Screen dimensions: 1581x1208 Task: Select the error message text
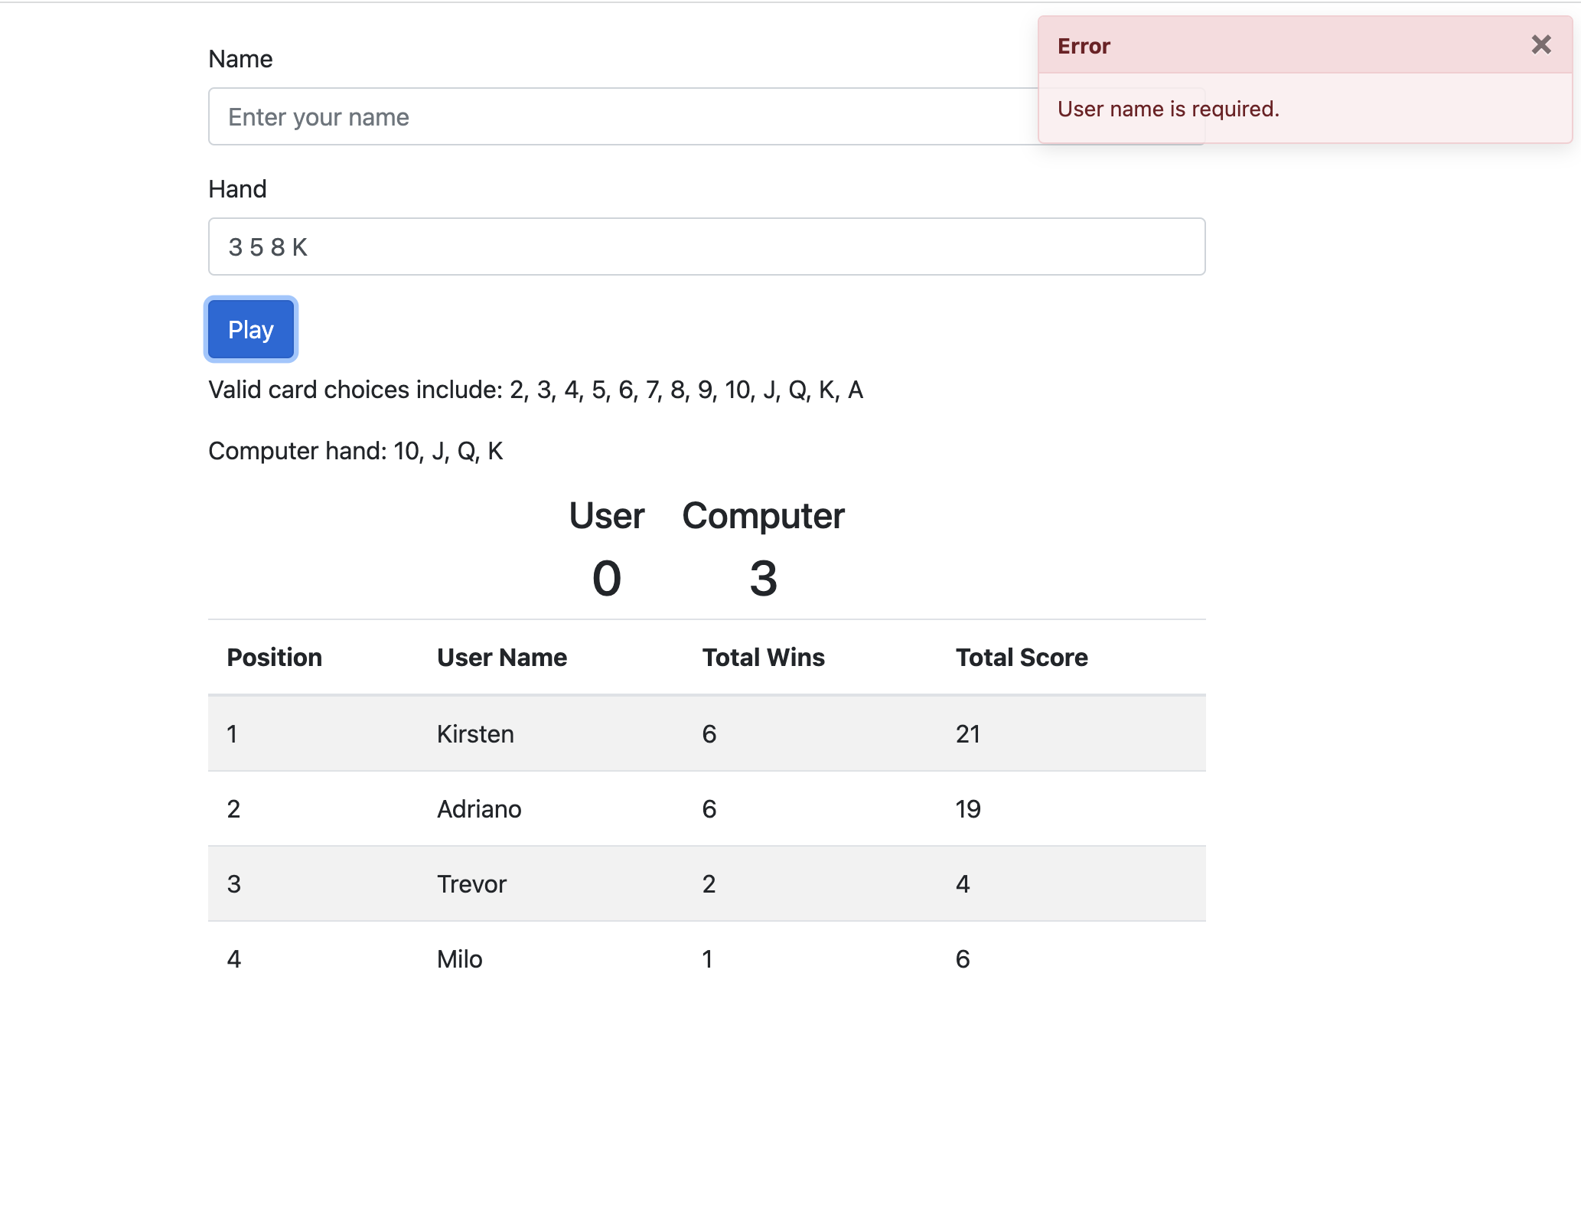(x=1169, y=109)
